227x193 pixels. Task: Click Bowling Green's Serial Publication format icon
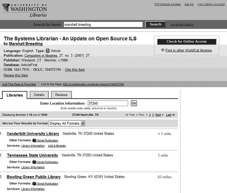[x=34, y=184]
